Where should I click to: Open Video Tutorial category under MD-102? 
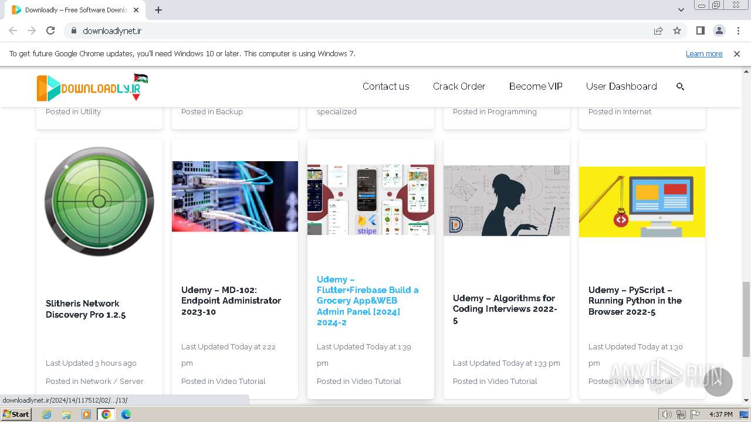point(241,381)
